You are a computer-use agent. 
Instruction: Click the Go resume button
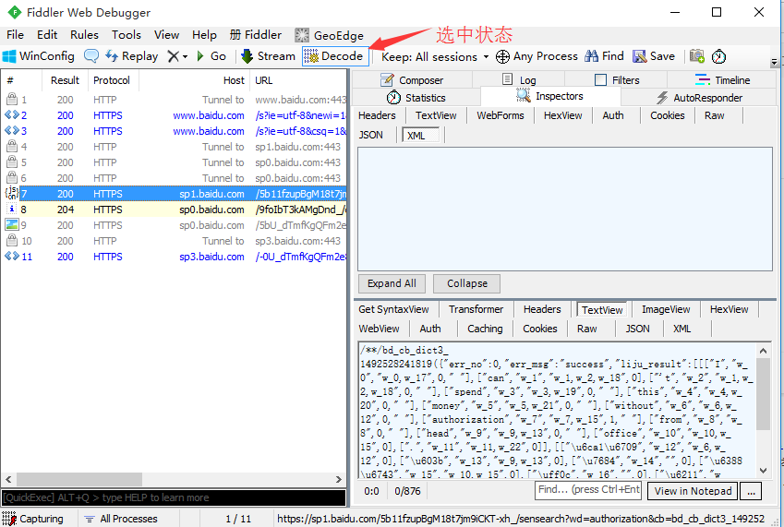pyautogui.click(x=211, y=56)
